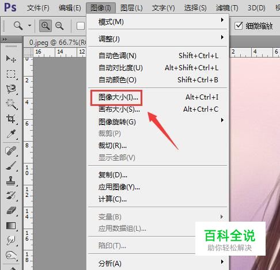Select the Brush tool
280x270 pixels.
(11, 166)
